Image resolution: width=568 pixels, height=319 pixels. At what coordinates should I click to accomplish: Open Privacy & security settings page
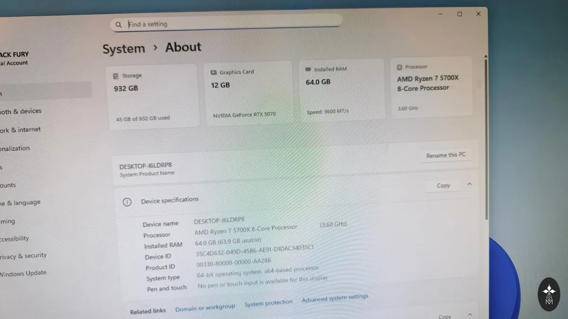coord(23,256)
